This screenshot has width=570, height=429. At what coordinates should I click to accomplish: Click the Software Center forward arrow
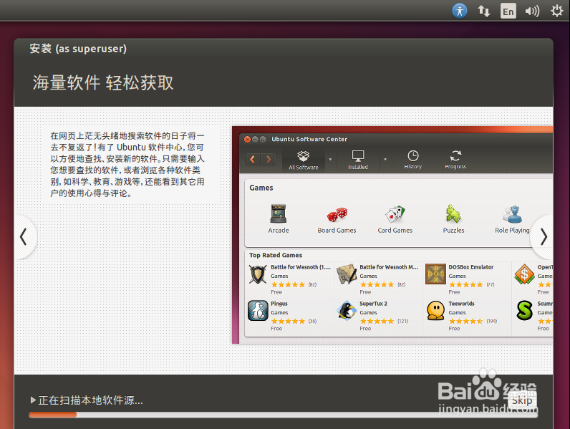pos(269,159)
